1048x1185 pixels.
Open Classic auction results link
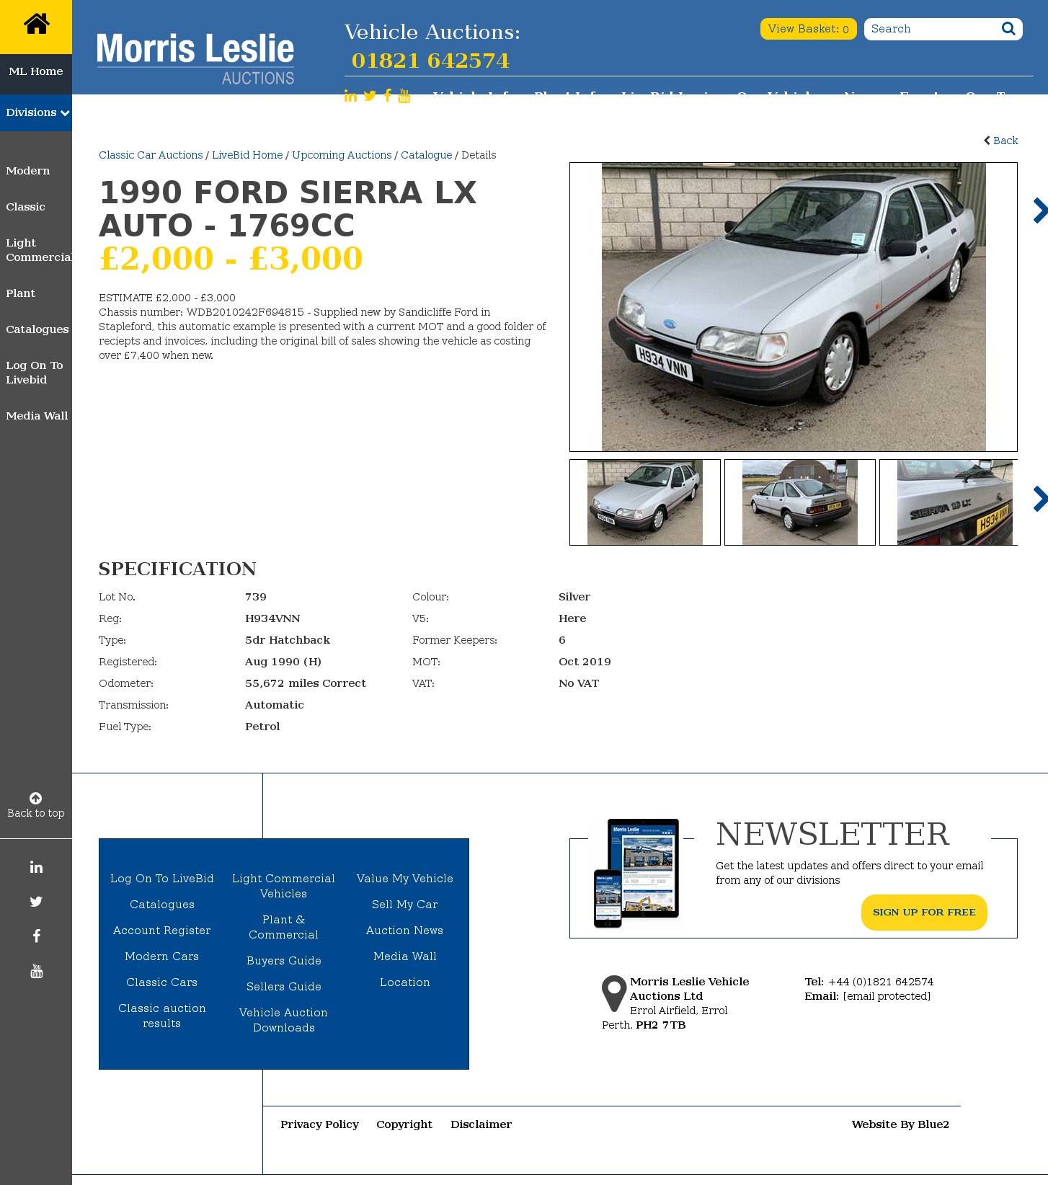click(x=162, y=1016)
